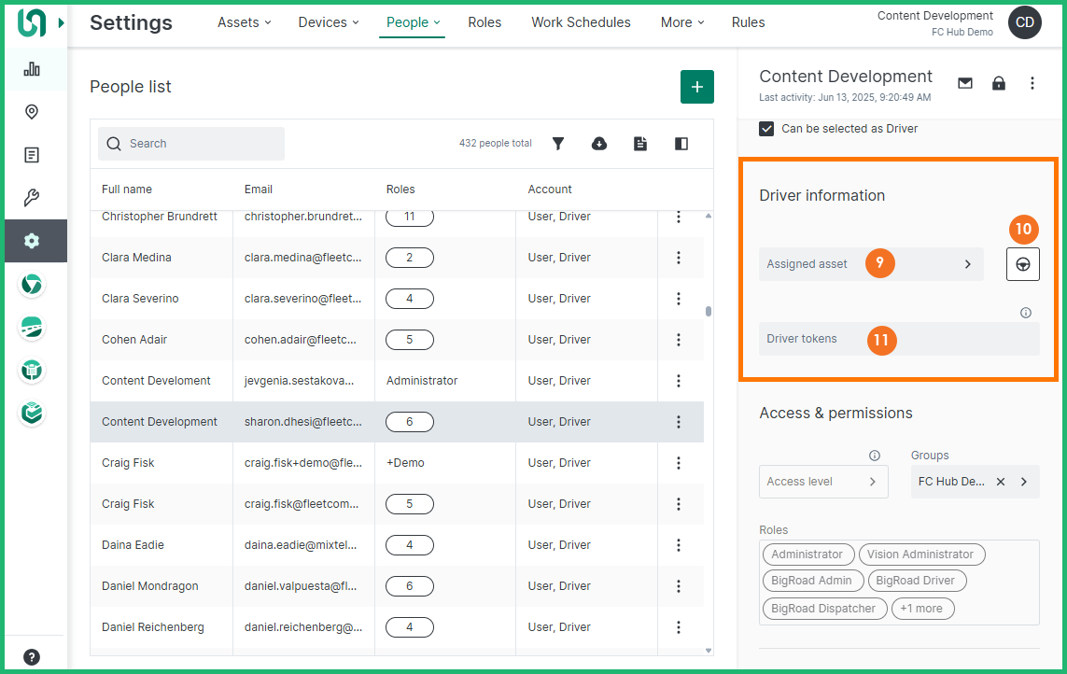Show the +1 more roles chip

coord(921,609)
